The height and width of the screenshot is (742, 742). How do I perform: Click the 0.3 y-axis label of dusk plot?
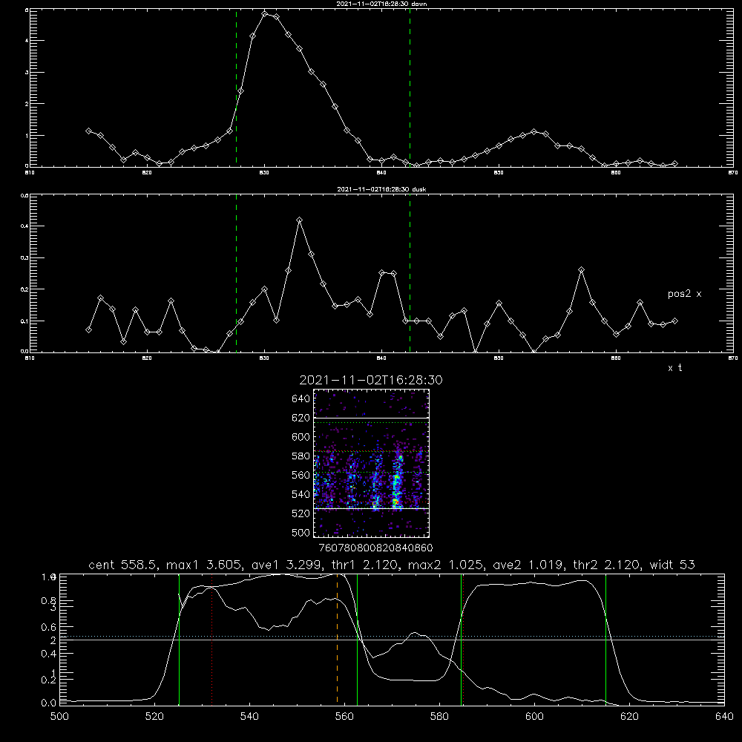pos(24,258)
